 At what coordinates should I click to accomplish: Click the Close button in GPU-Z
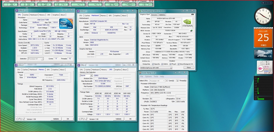pyautogui.click(x=189, y=68)
